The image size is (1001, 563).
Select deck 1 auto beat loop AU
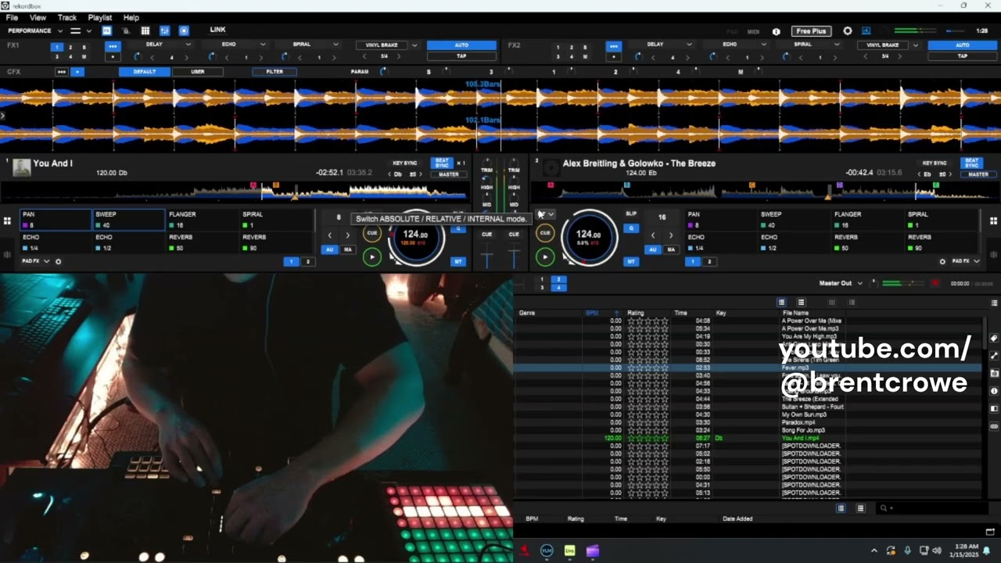coord(330,249)
